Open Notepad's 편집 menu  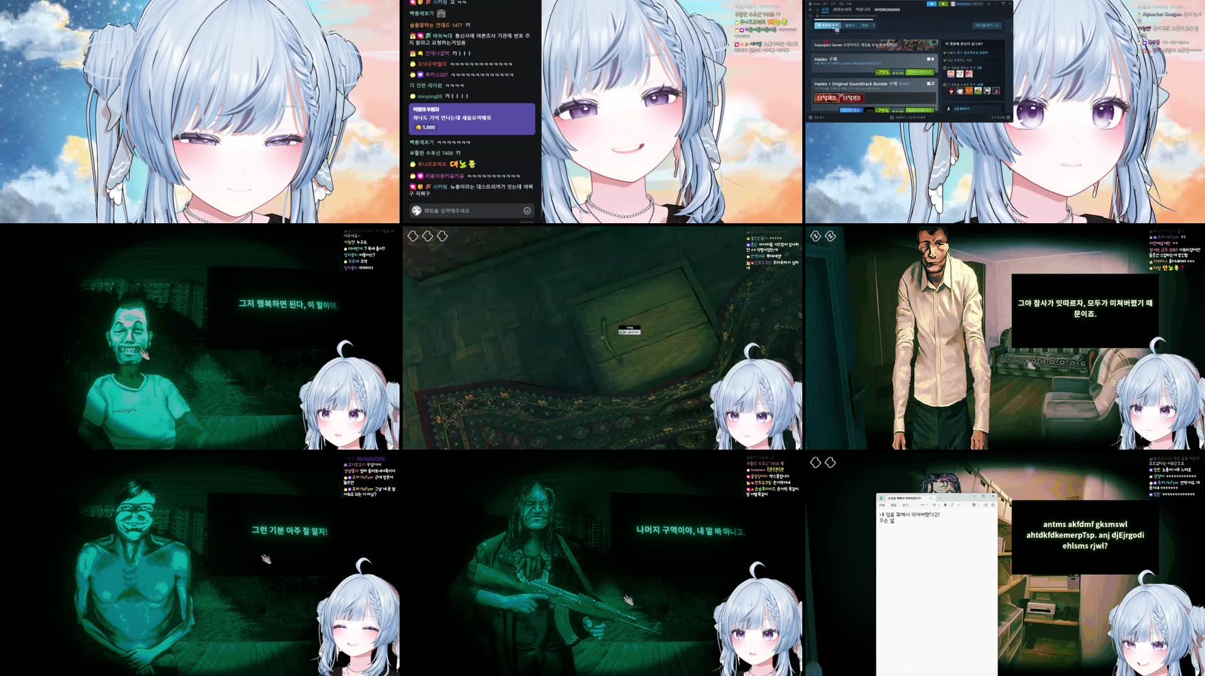point(894,505)
